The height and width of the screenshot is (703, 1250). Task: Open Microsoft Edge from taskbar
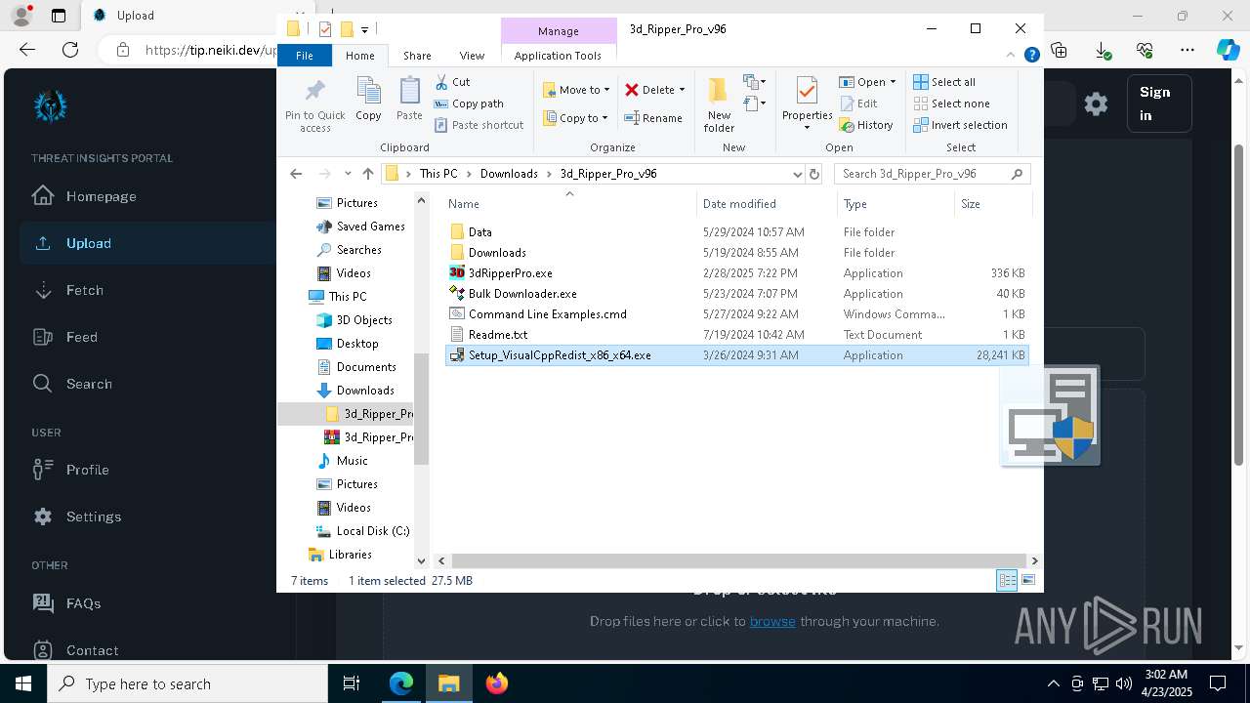pyautogui.click(x=401, y=683)
